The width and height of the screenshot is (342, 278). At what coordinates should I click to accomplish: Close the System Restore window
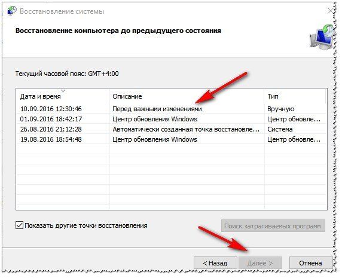point(331,11)
